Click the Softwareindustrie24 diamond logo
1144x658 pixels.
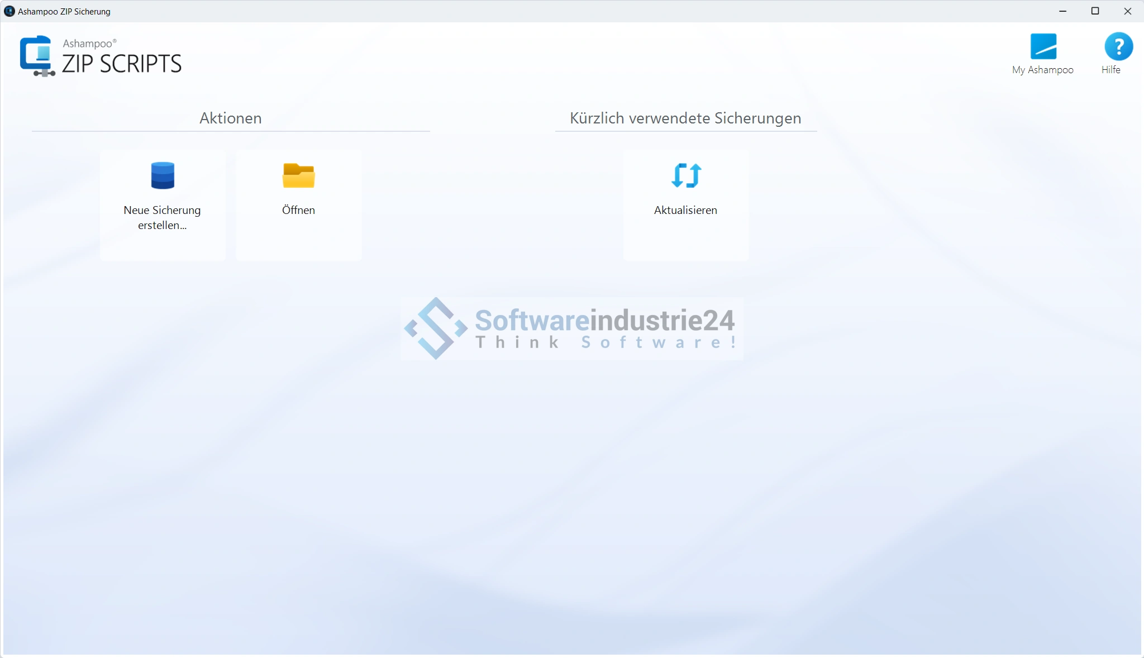436,328
